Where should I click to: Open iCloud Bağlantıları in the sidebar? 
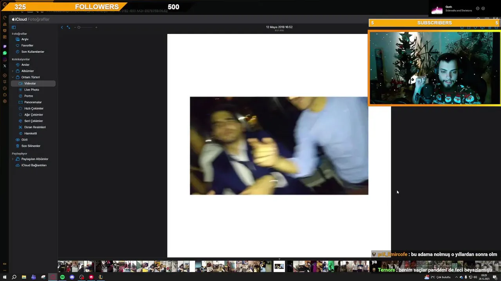pos(34,165)
